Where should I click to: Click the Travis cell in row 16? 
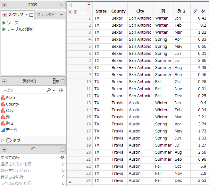tap(119, 124)
